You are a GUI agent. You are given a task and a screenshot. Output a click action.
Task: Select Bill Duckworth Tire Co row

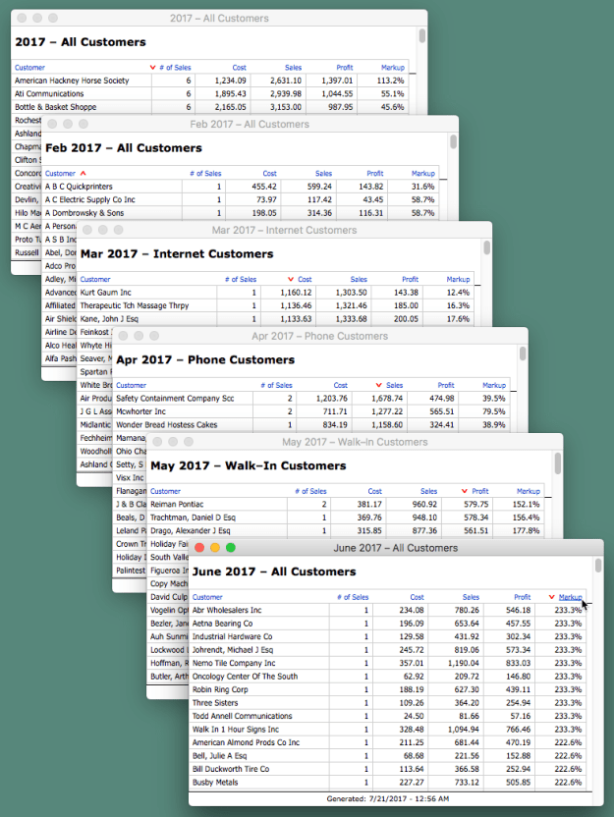click(x=388, y=769)
